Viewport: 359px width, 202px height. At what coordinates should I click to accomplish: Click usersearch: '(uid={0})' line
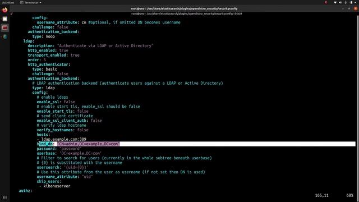point(62,167)
